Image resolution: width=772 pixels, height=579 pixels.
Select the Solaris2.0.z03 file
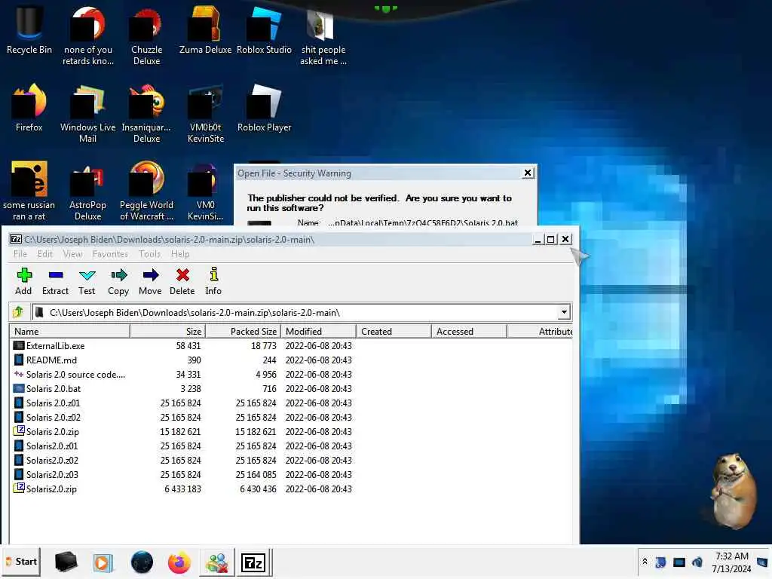coord(290,474)
